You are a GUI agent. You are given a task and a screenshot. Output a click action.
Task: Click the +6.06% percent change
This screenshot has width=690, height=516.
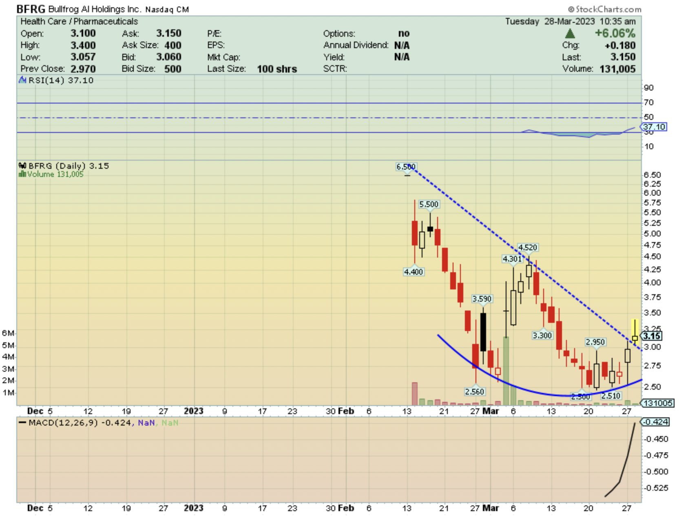coord(615,33)
